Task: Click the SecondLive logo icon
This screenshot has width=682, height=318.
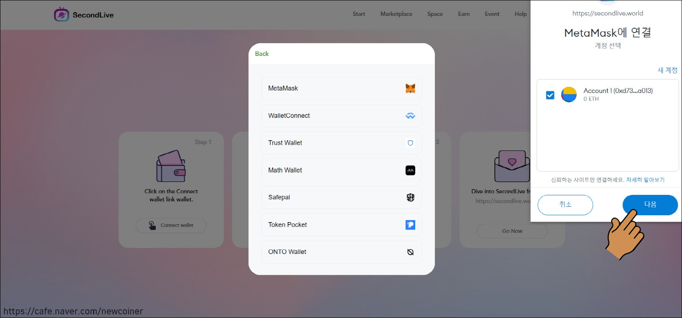Action: coord(62,15)
